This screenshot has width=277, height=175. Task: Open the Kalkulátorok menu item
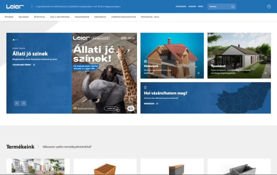point(100,17)
